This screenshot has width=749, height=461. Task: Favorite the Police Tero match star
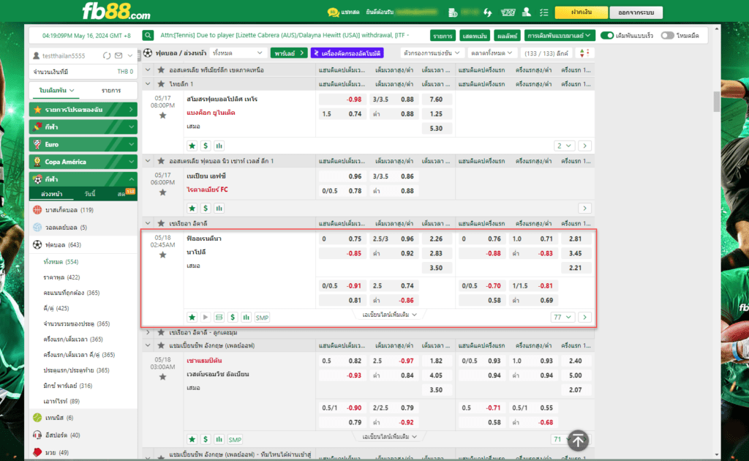pos(163,115)
